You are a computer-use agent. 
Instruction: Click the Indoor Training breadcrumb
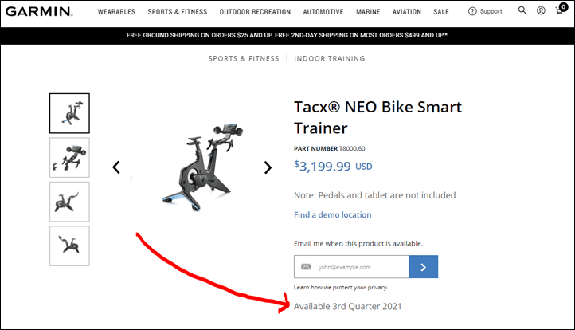pos(329,58)
